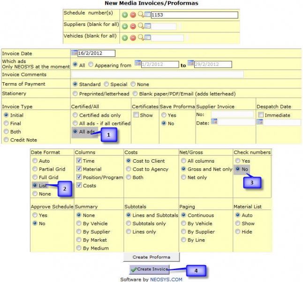Click into the Invoice Comments field
Image resolution: width=303 pixels, height=282 pixels.
pyautogui.click(x=158, y=74)
